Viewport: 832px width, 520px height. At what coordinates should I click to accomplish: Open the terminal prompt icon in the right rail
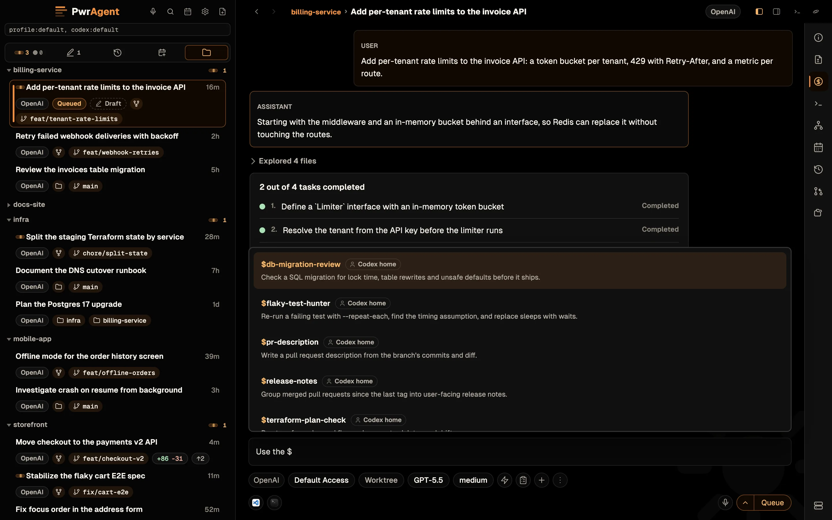[818, 103]
